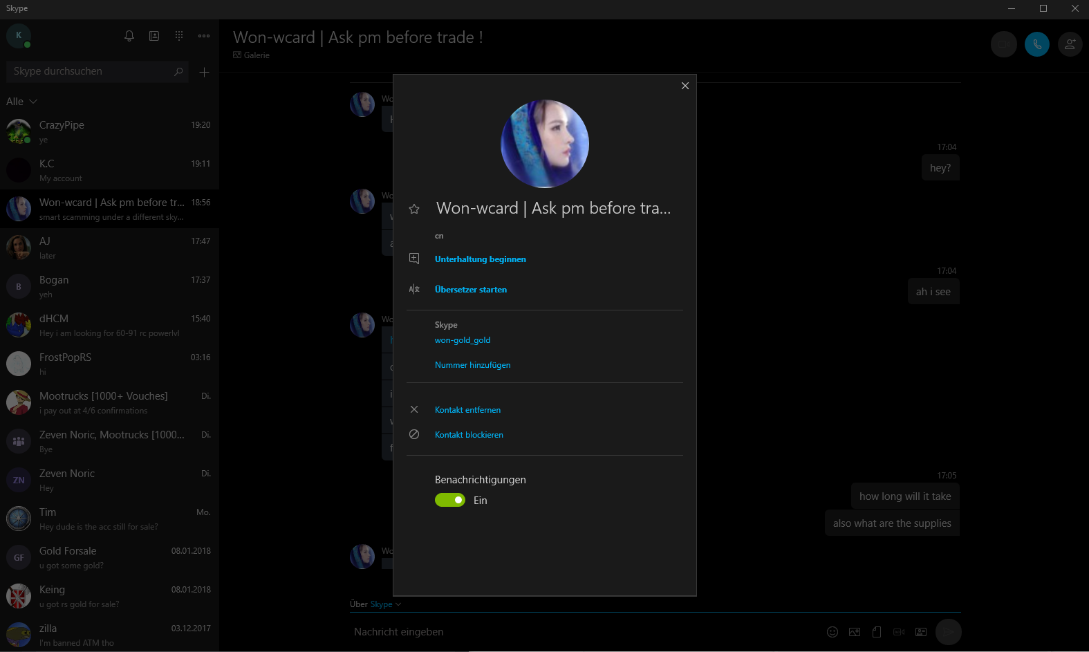The width and height of the screenshot is (1089, 652).
Task: Click the video message icon in message bar
Action: pos(899,632)
